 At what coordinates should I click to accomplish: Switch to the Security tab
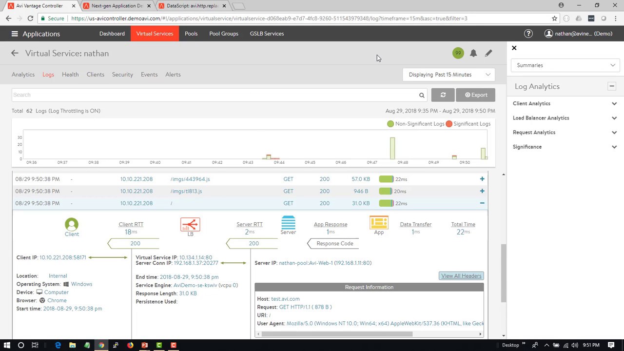[122, 75]
